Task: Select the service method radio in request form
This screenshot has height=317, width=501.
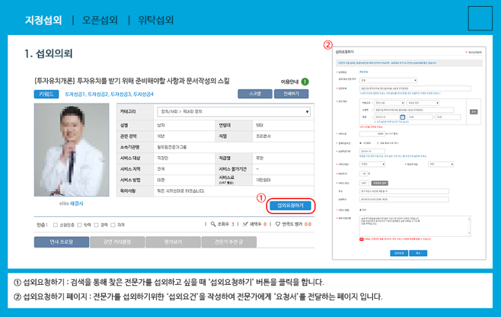Action: coord(361,210)
